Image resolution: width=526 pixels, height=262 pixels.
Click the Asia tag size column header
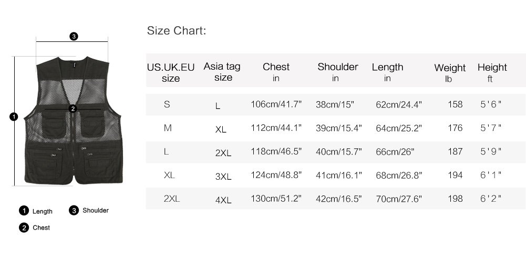[x=222, y=72]
